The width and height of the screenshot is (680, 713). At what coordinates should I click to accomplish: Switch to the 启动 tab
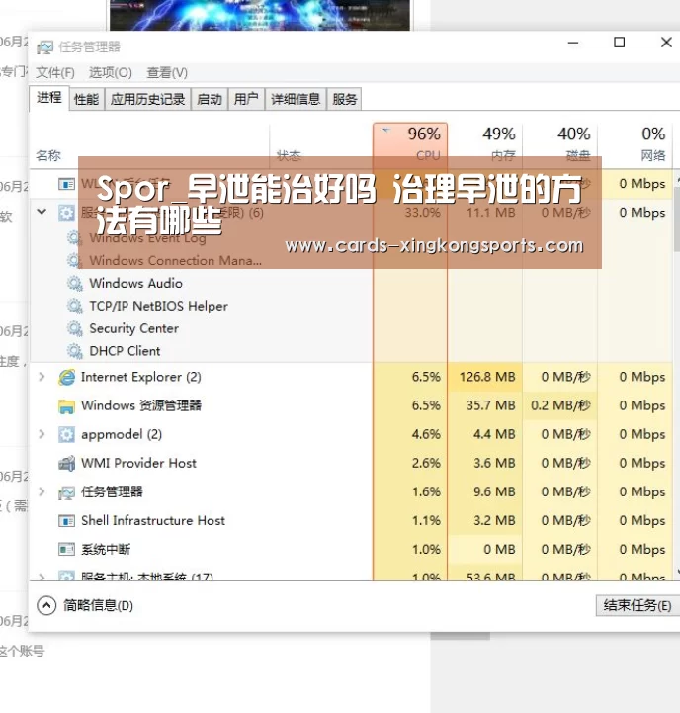click(x=210, y=99)
